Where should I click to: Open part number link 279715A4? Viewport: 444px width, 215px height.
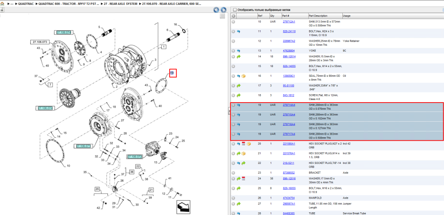[x=289, y=115]
